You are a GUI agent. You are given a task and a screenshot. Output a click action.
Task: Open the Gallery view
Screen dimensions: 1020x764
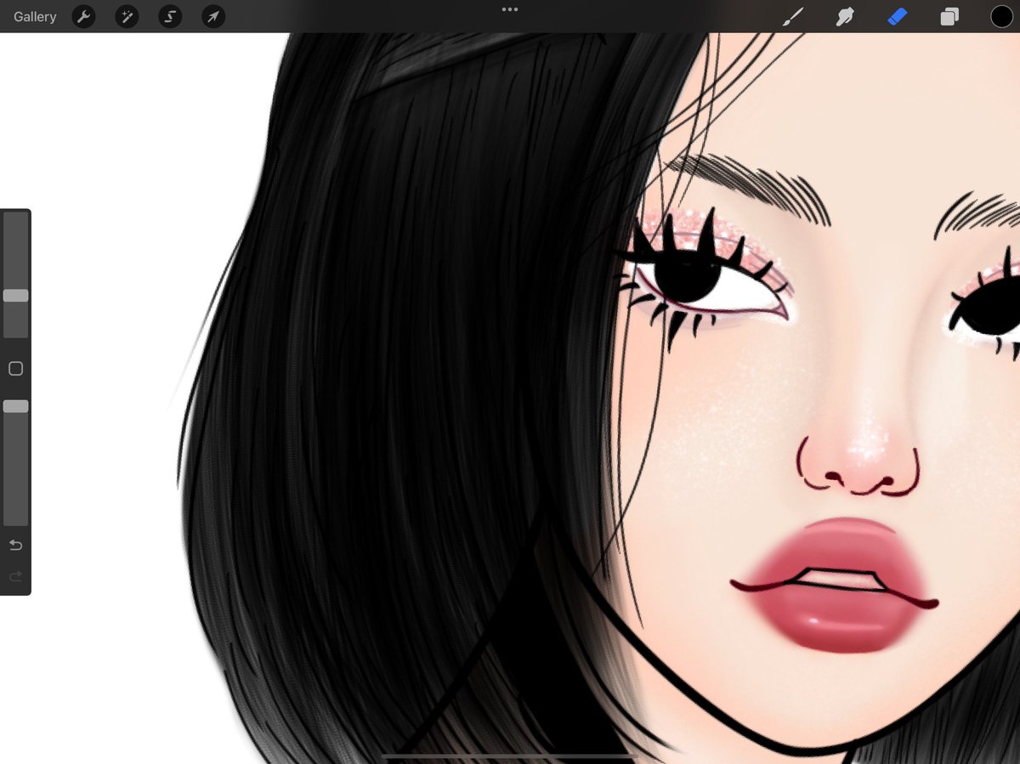[35, 17]
